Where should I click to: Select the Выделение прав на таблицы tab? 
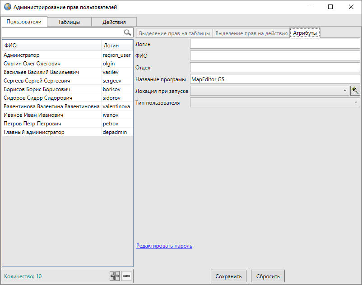(174, 33)
